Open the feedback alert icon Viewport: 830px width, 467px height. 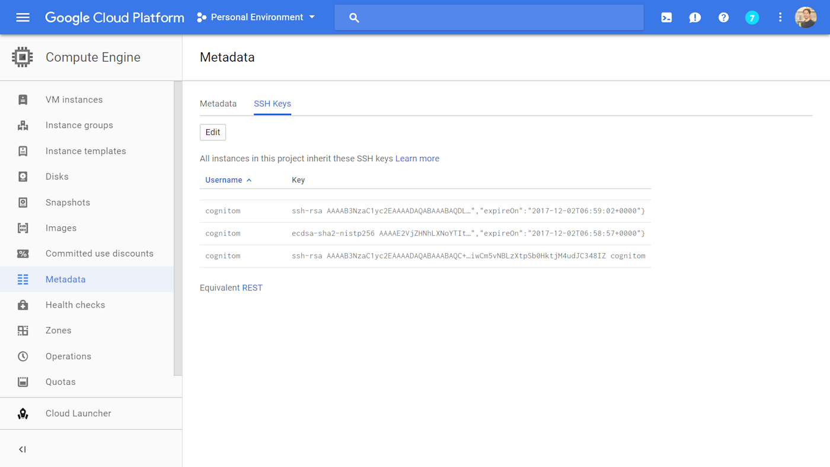click(x=695, y=17)
